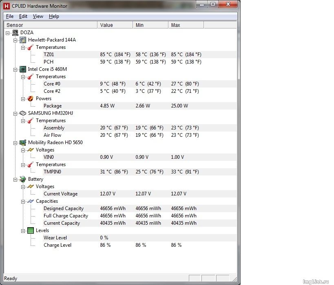Select the TZ01 temperature row

point(49,55)
